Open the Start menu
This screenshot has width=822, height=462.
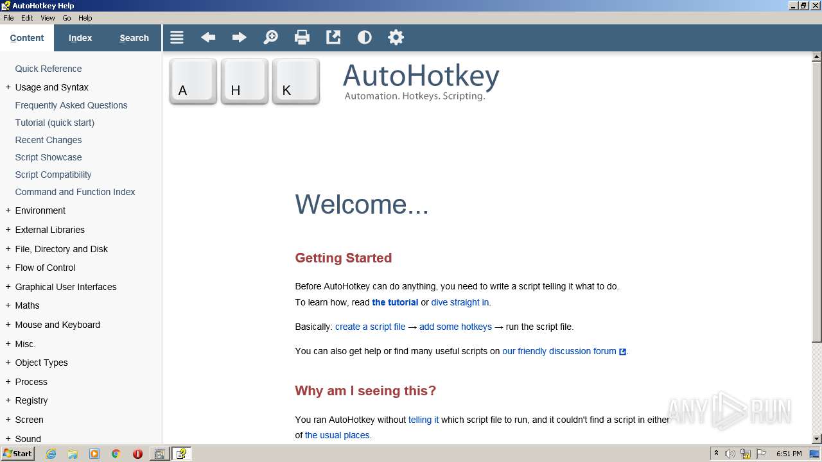(17, 454)
